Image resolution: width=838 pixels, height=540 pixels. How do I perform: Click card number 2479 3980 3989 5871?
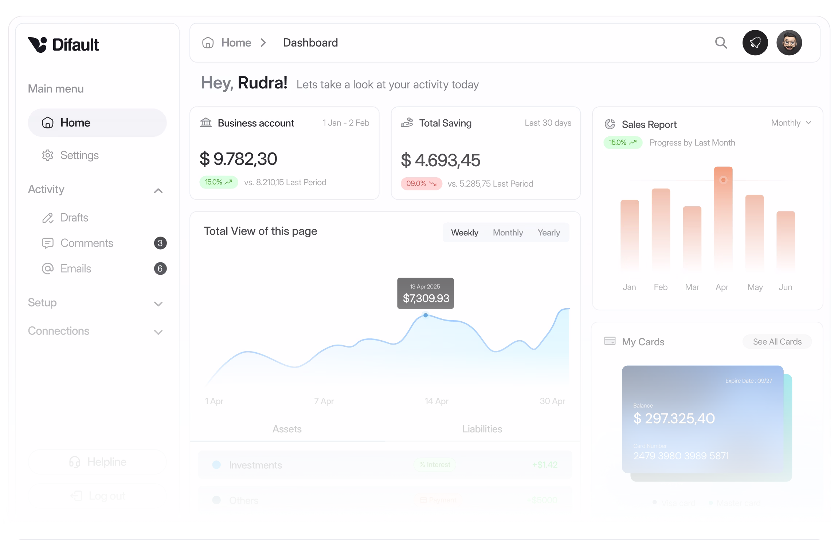(x=681, y=456)
